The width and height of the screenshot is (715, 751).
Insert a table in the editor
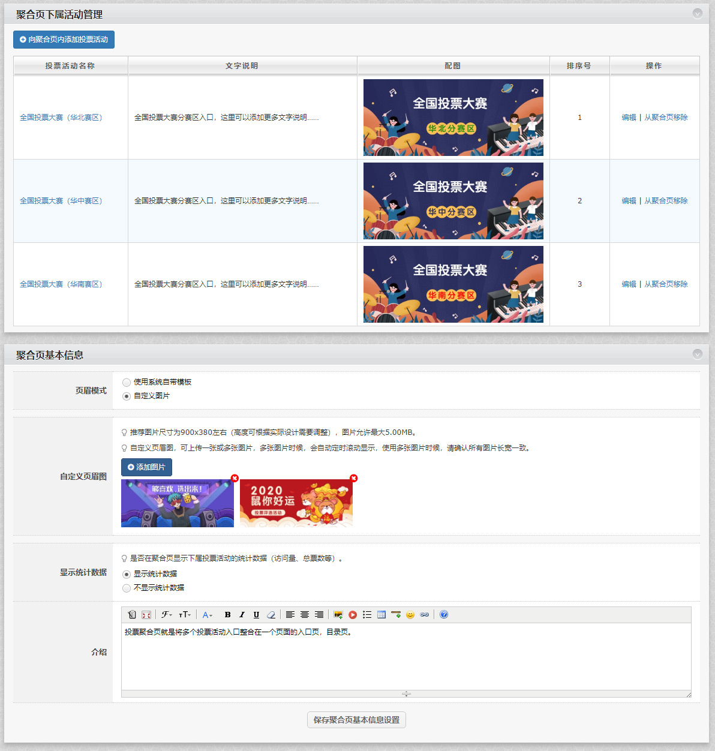pyautogui.click(x=381, y=615)
